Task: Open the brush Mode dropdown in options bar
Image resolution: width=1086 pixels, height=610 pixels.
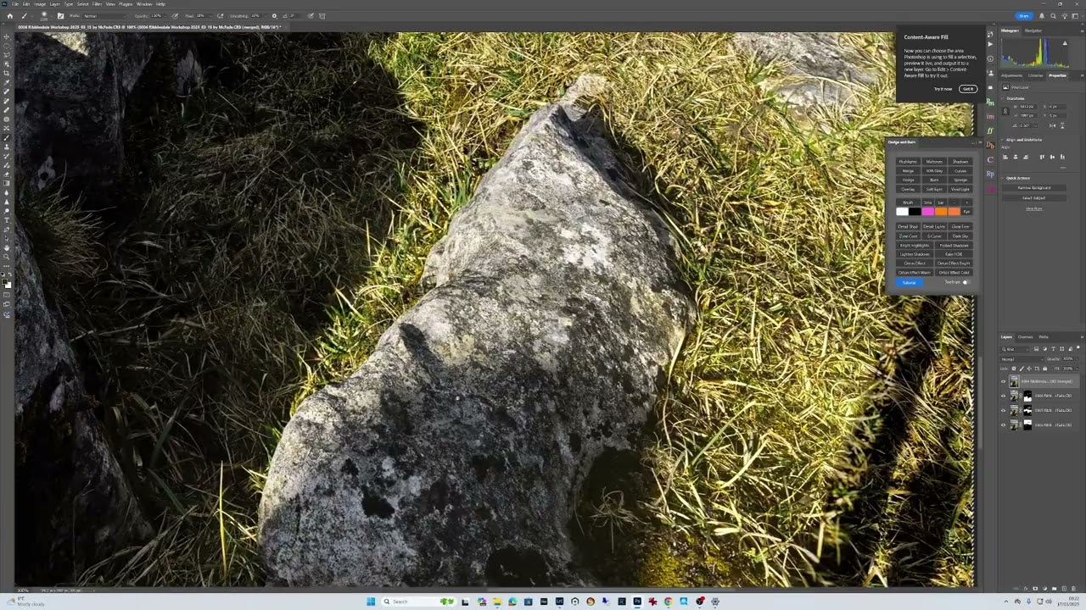Action: pos(104,15)
